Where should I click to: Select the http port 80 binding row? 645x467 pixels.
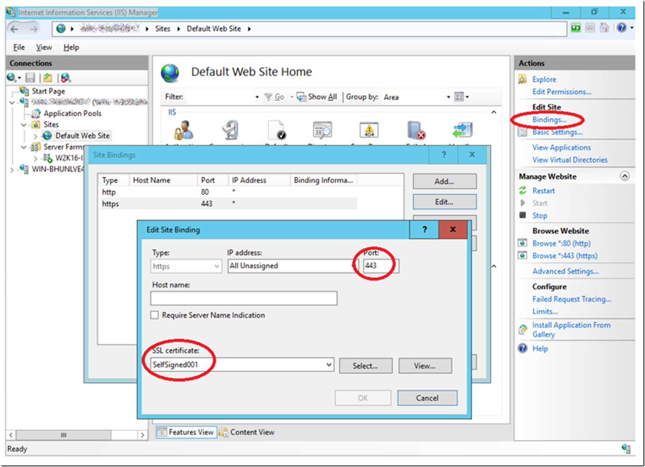[229, 192]
